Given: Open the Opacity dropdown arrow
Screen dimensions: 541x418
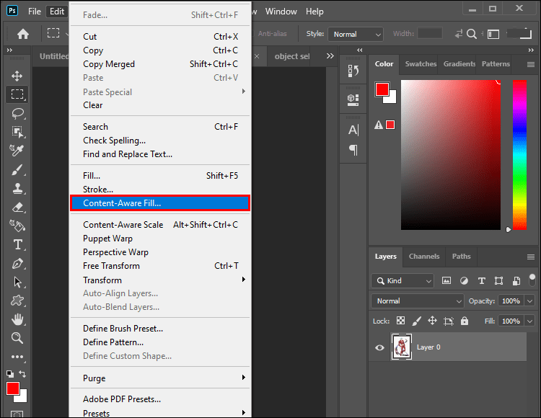Looking at the screenshot, I should (530, 301).
